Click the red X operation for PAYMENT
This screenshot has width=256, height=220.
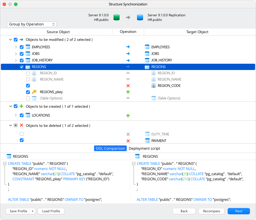point(128,141)
